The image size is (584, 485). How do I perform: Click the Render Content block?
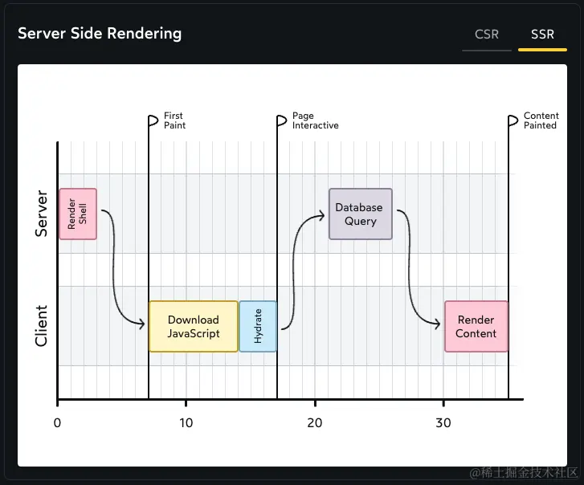tap(476, 327)
